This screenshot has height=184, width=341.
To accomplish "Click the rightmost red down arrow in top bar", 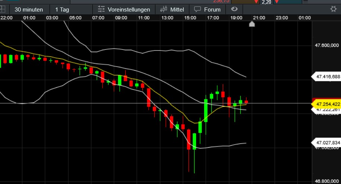I will [x=276, y=2].
